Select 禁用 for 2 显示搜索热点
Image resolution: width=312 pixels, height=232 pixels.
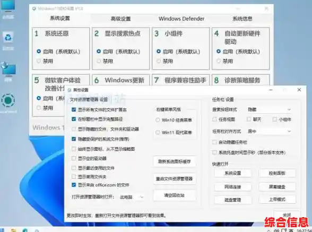[99, 61]
